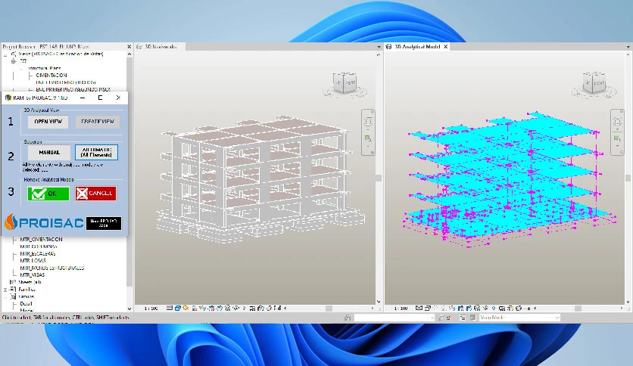Image resolution: width=633 pixels, height=366 pixels.
Task: Choose MANUAL selection mode
Action: [x=49, y=152]
